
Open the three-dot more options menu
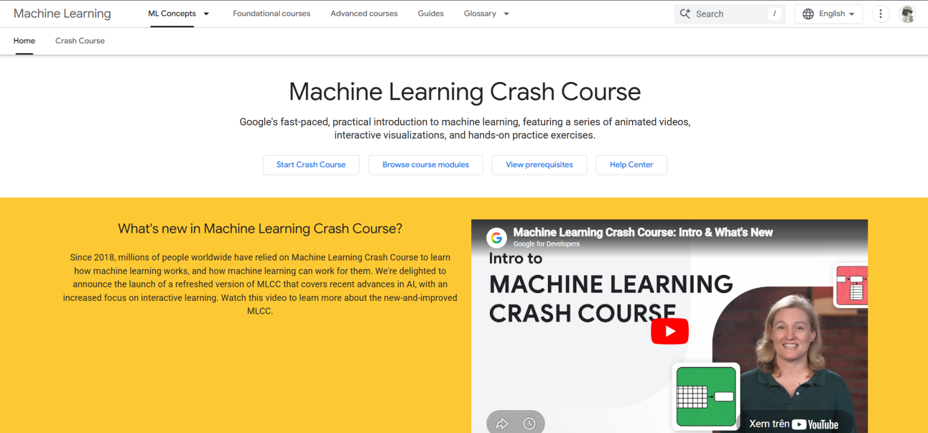click(881, 14)
